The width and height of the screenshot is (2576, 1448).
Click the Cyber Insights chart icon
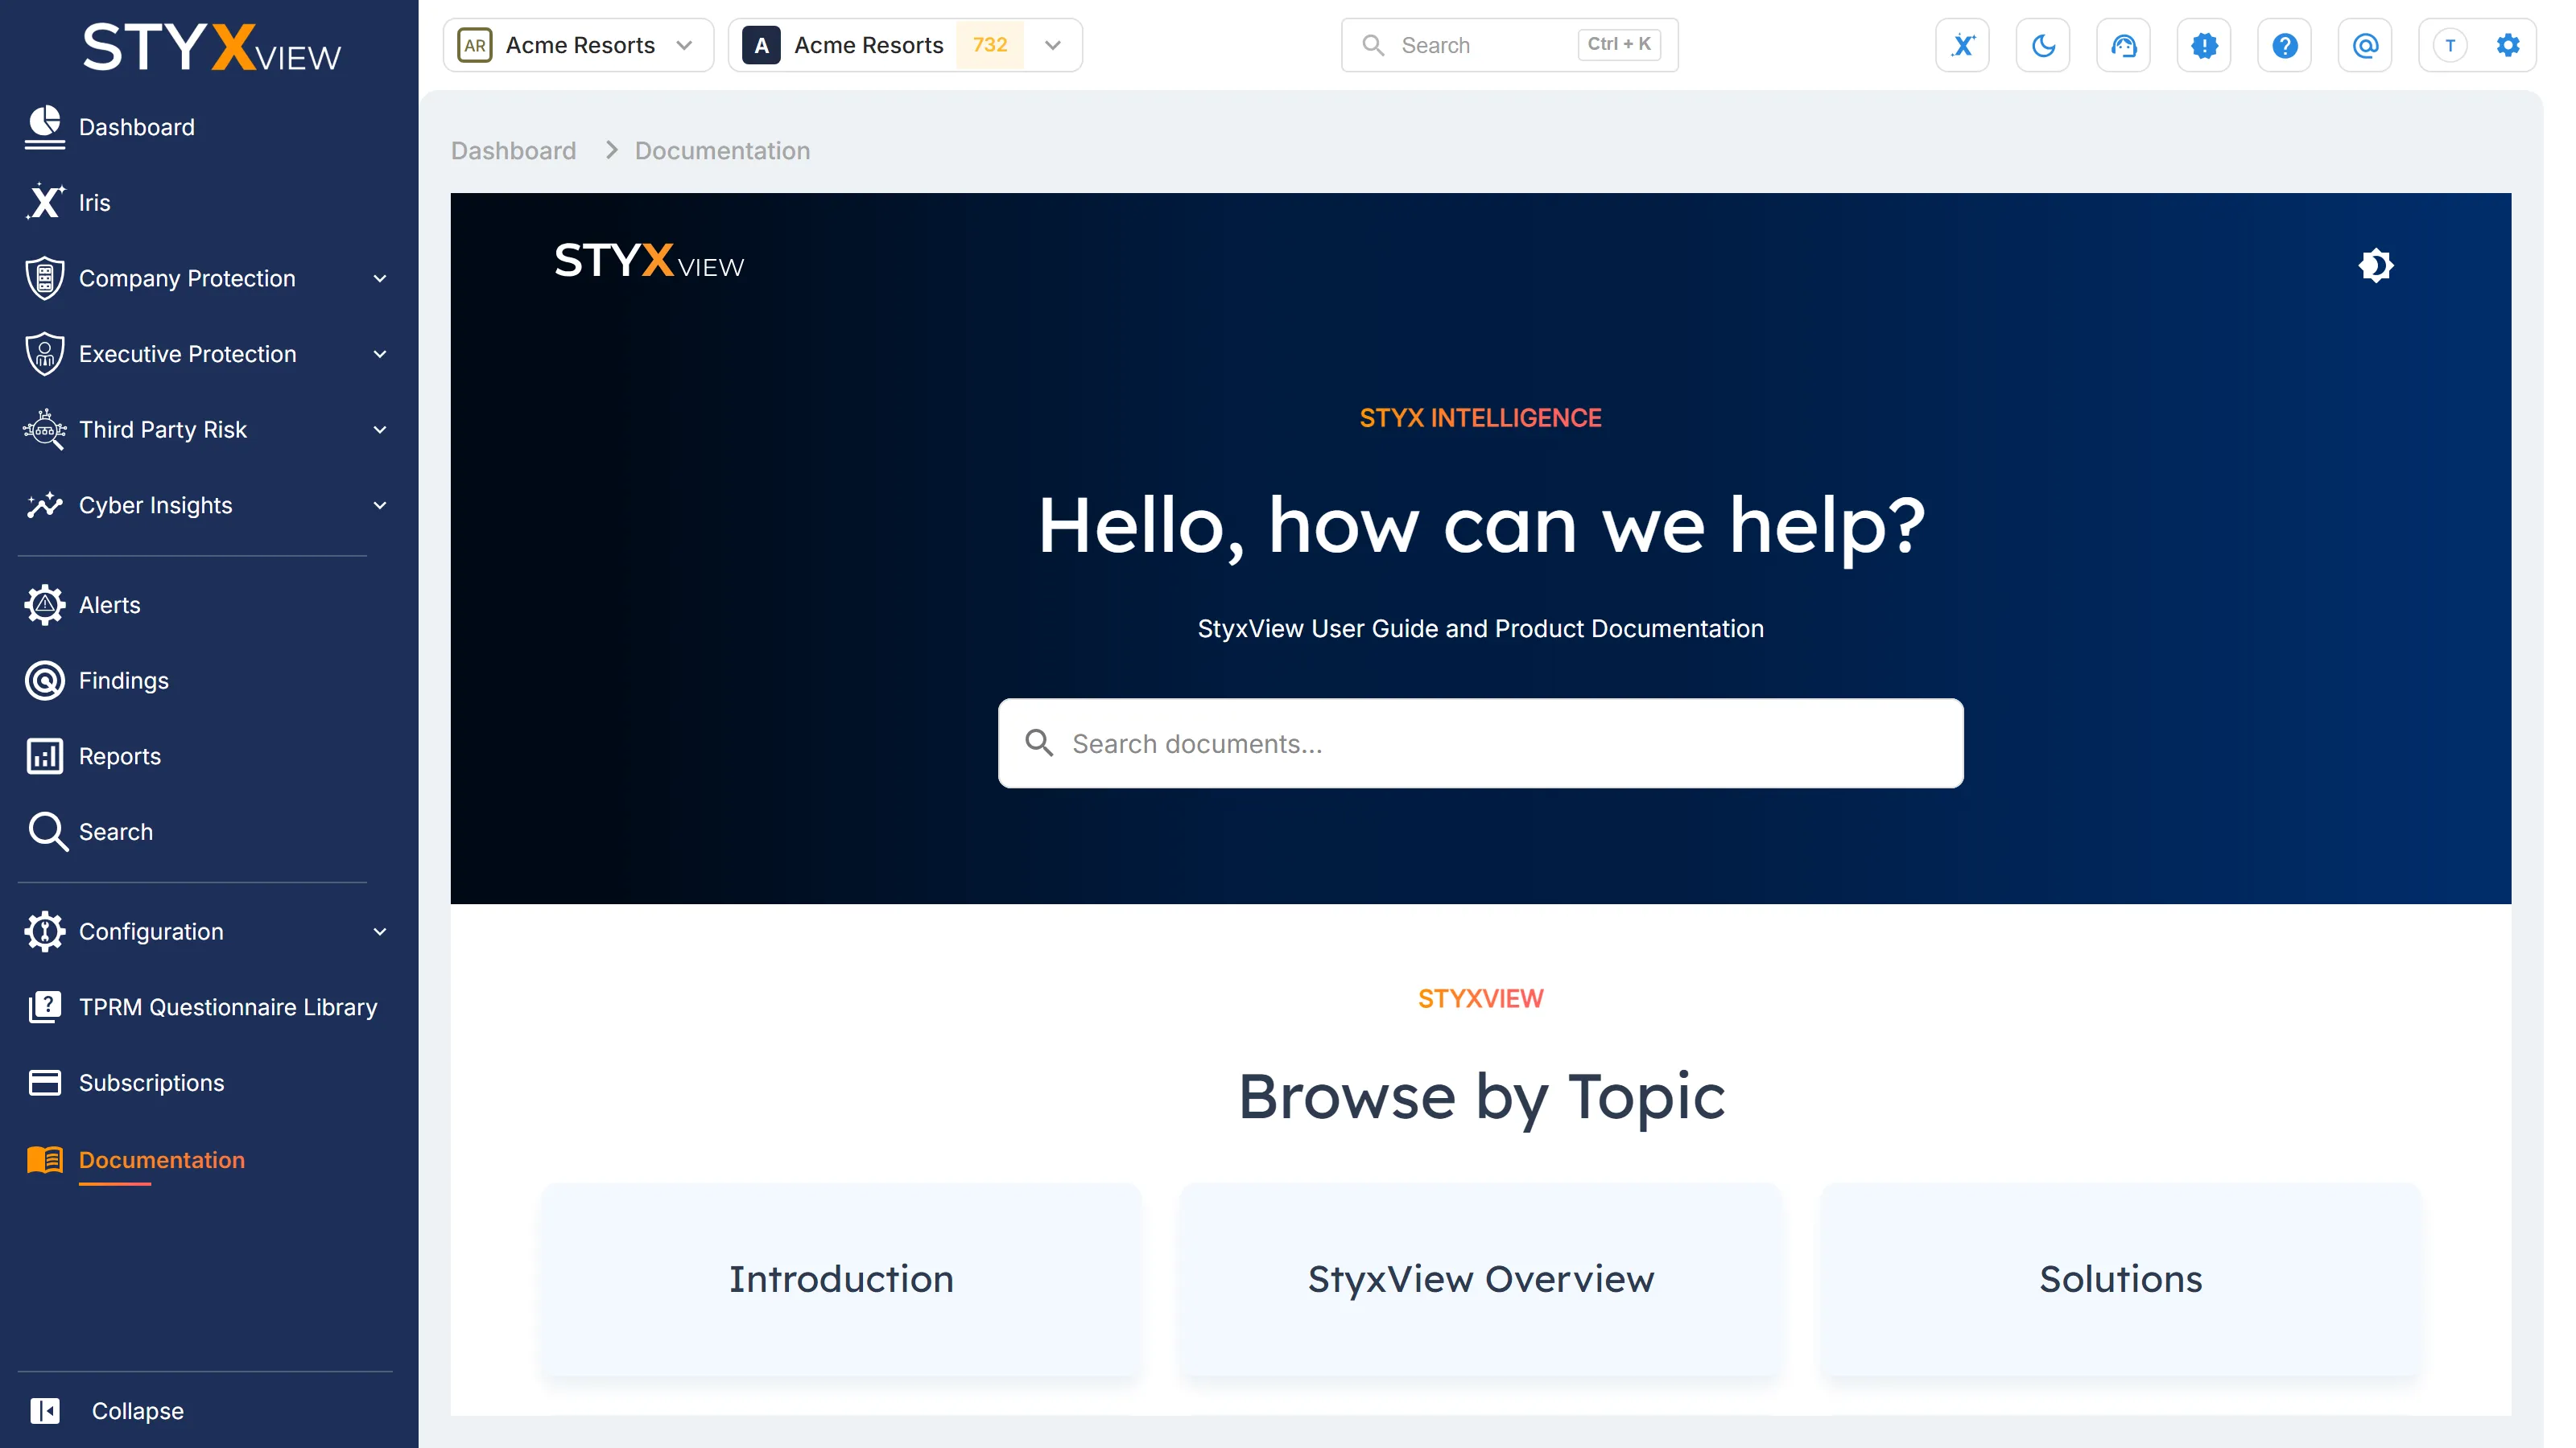[44, 504]
